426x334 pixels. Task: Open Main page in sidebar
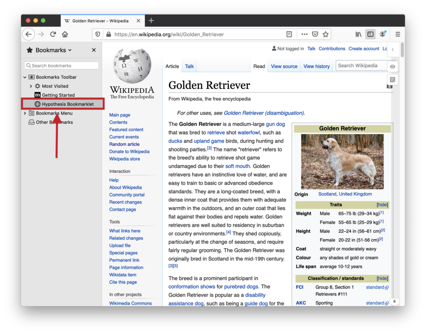[120, 115]
